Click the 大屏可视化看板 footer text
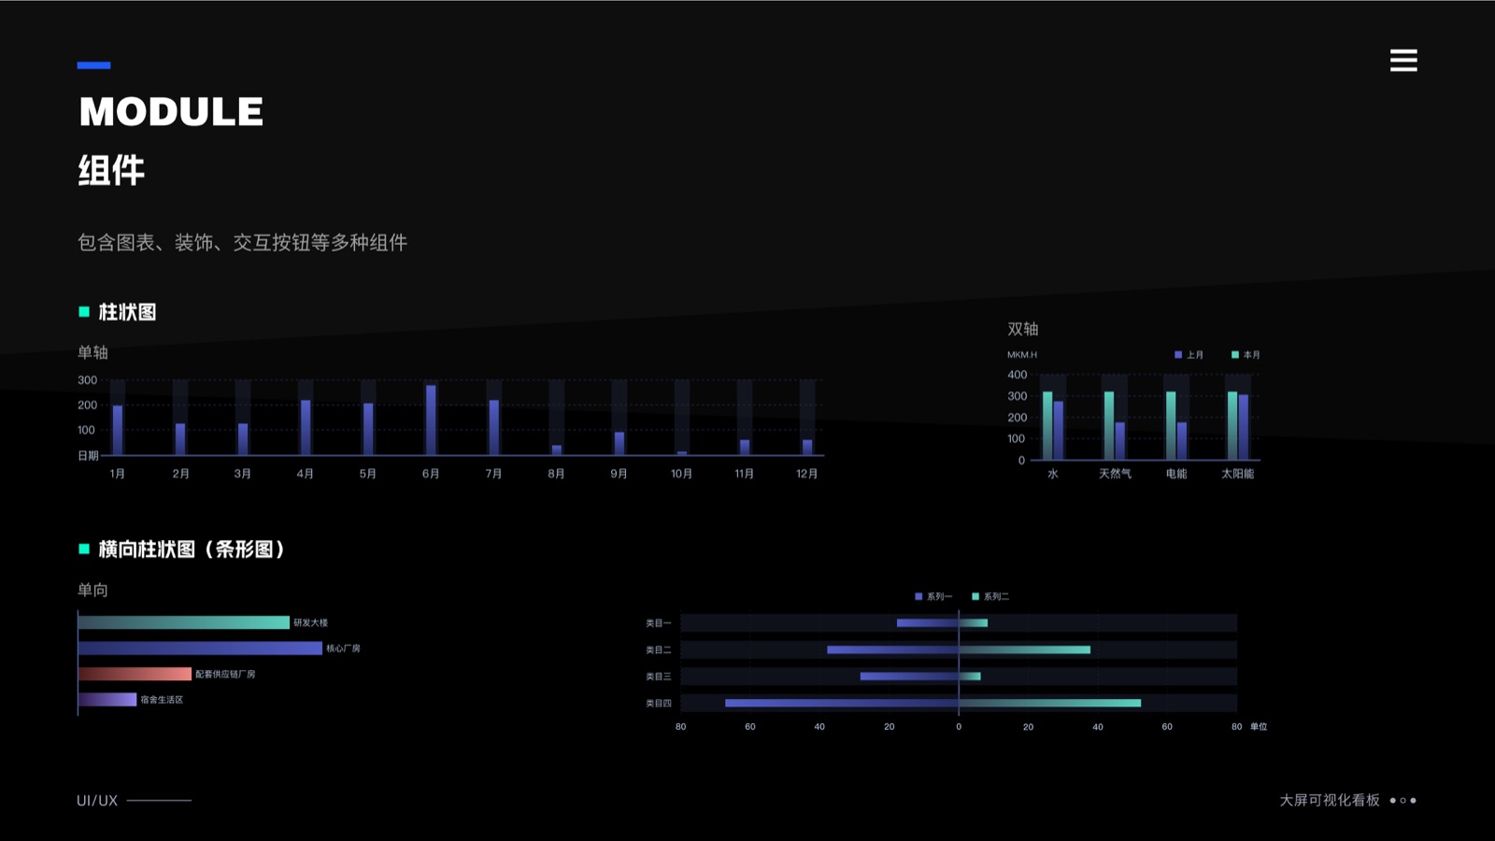The width and height of the screenshot is (1495, 841). [x=1330, y=801]
